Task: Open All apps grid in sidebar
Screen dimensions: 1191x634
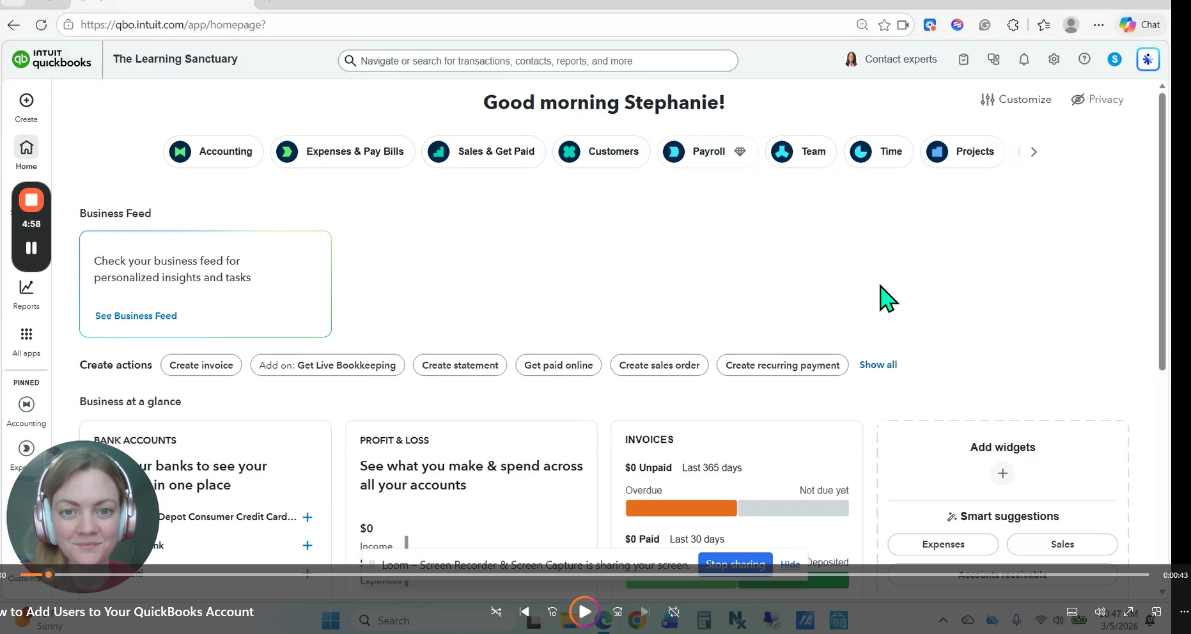Action: (26, 342)
